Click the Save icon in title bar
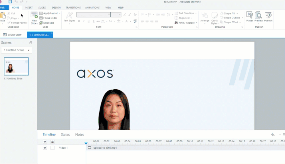The height and width of the screenshot is (164, 285). click(x=10, y=2)
